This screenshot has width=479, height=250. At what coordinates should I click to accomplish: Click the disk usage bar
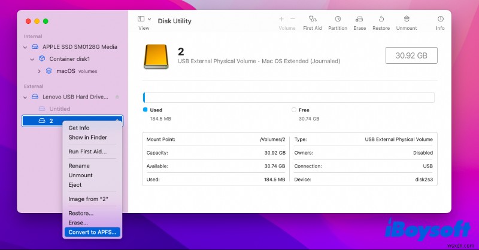tap(289, 97)
